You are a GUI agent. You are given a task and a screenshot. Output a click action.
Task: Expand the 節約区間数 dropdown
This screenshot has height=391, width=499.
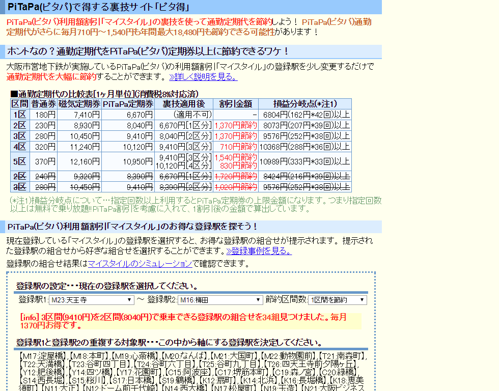(337, 300)
